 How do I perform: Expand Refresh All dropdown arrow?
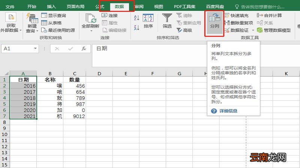pyautogui.click(x=91, y=31)
